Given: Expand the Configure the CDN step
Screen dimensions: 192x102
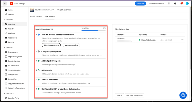Looking at the screenshot, I should [37, 89].
